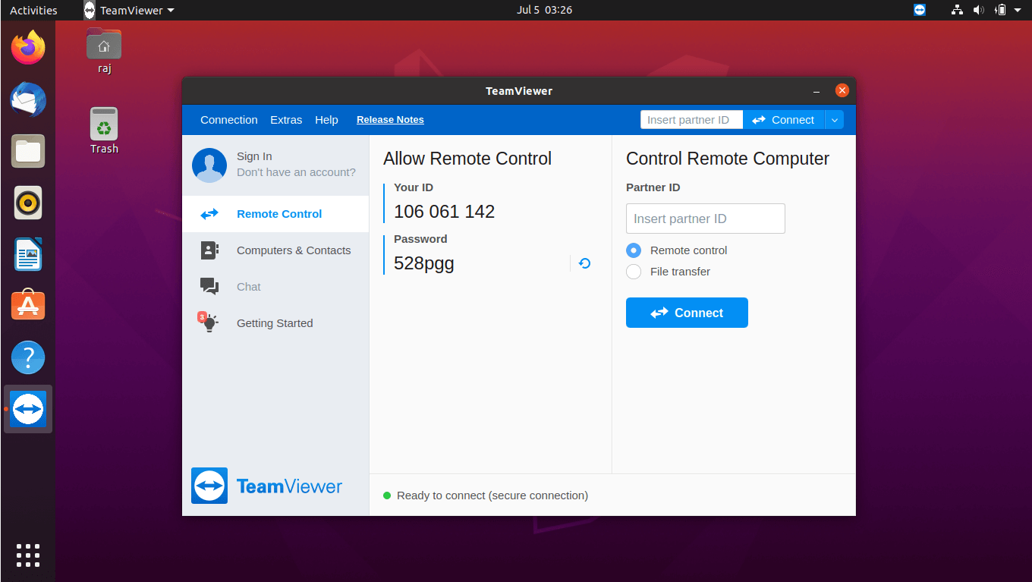Open the system menu arrow in top bar
The image size is (1032, 582).
pos(1018,10)
